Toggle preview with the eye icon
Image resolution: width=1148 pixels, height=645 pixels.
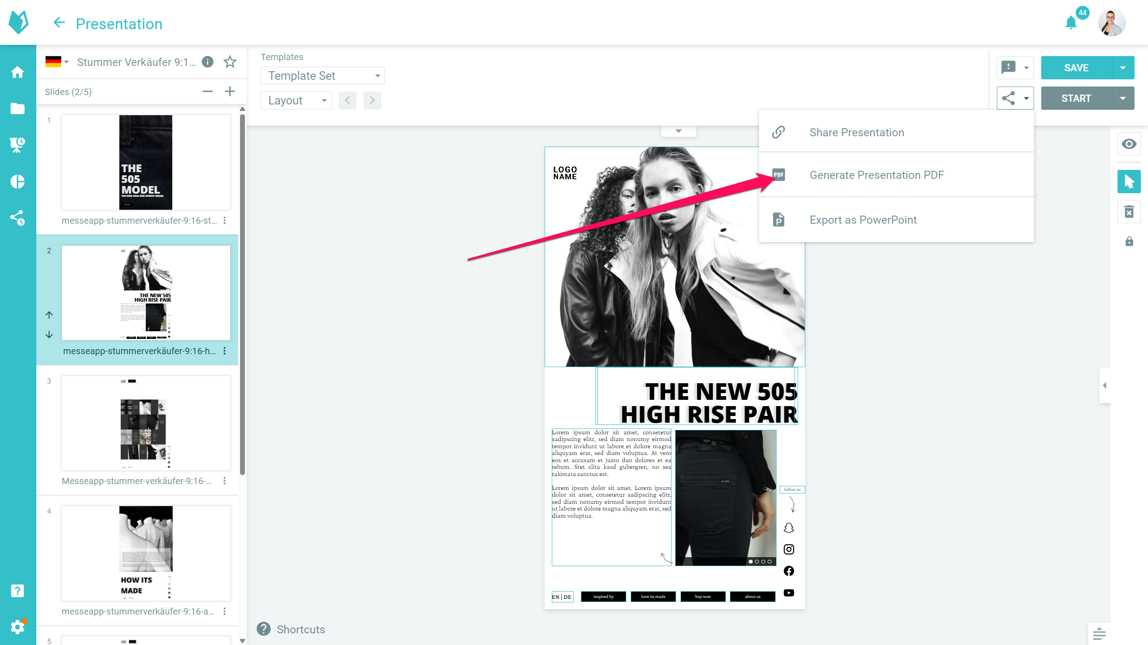pos(1129,144)
